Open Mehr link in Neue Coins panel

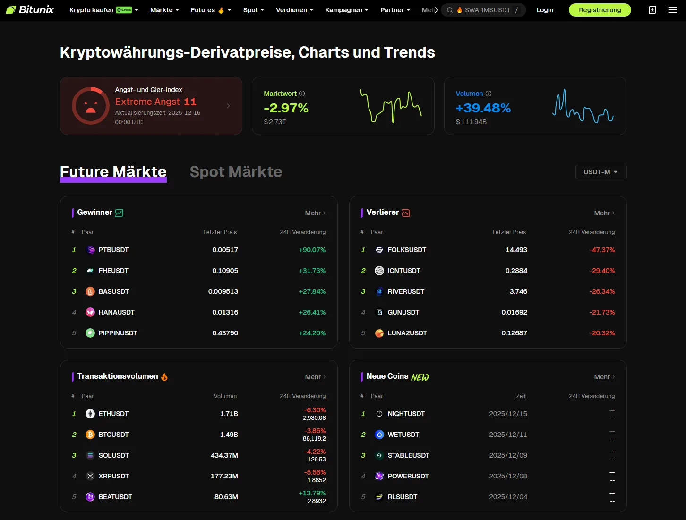(605, 377)
